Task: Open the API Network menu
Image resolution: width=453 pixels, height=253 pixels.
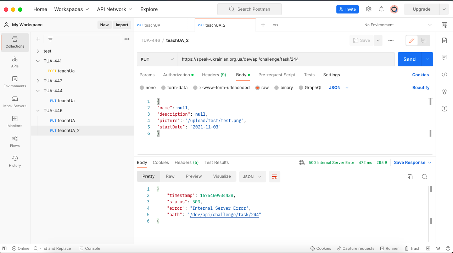Action: [114, 9]
